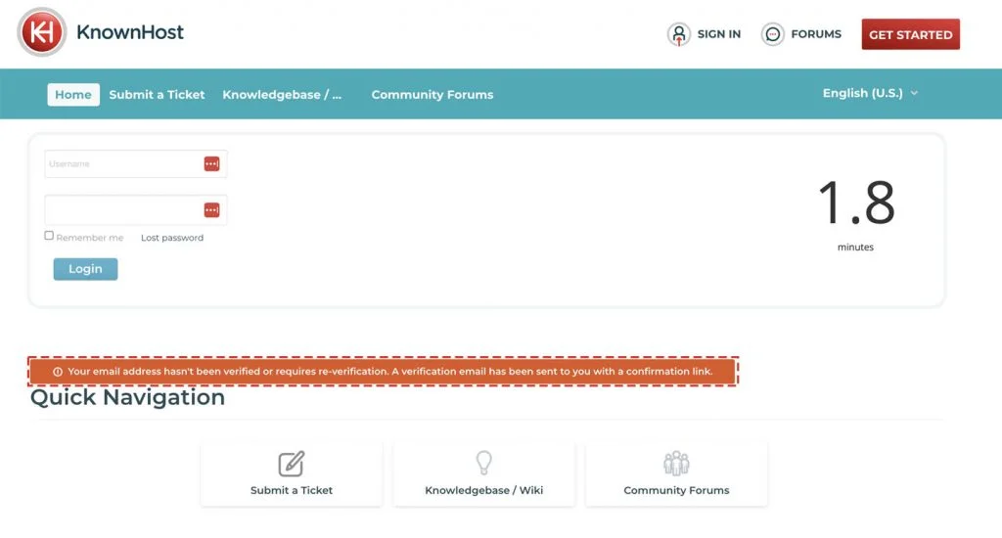This screenshot has width=1002, height=538.
Task: Click the Knowledgebase lightbulb icon
Action: [x=483, y=463]
